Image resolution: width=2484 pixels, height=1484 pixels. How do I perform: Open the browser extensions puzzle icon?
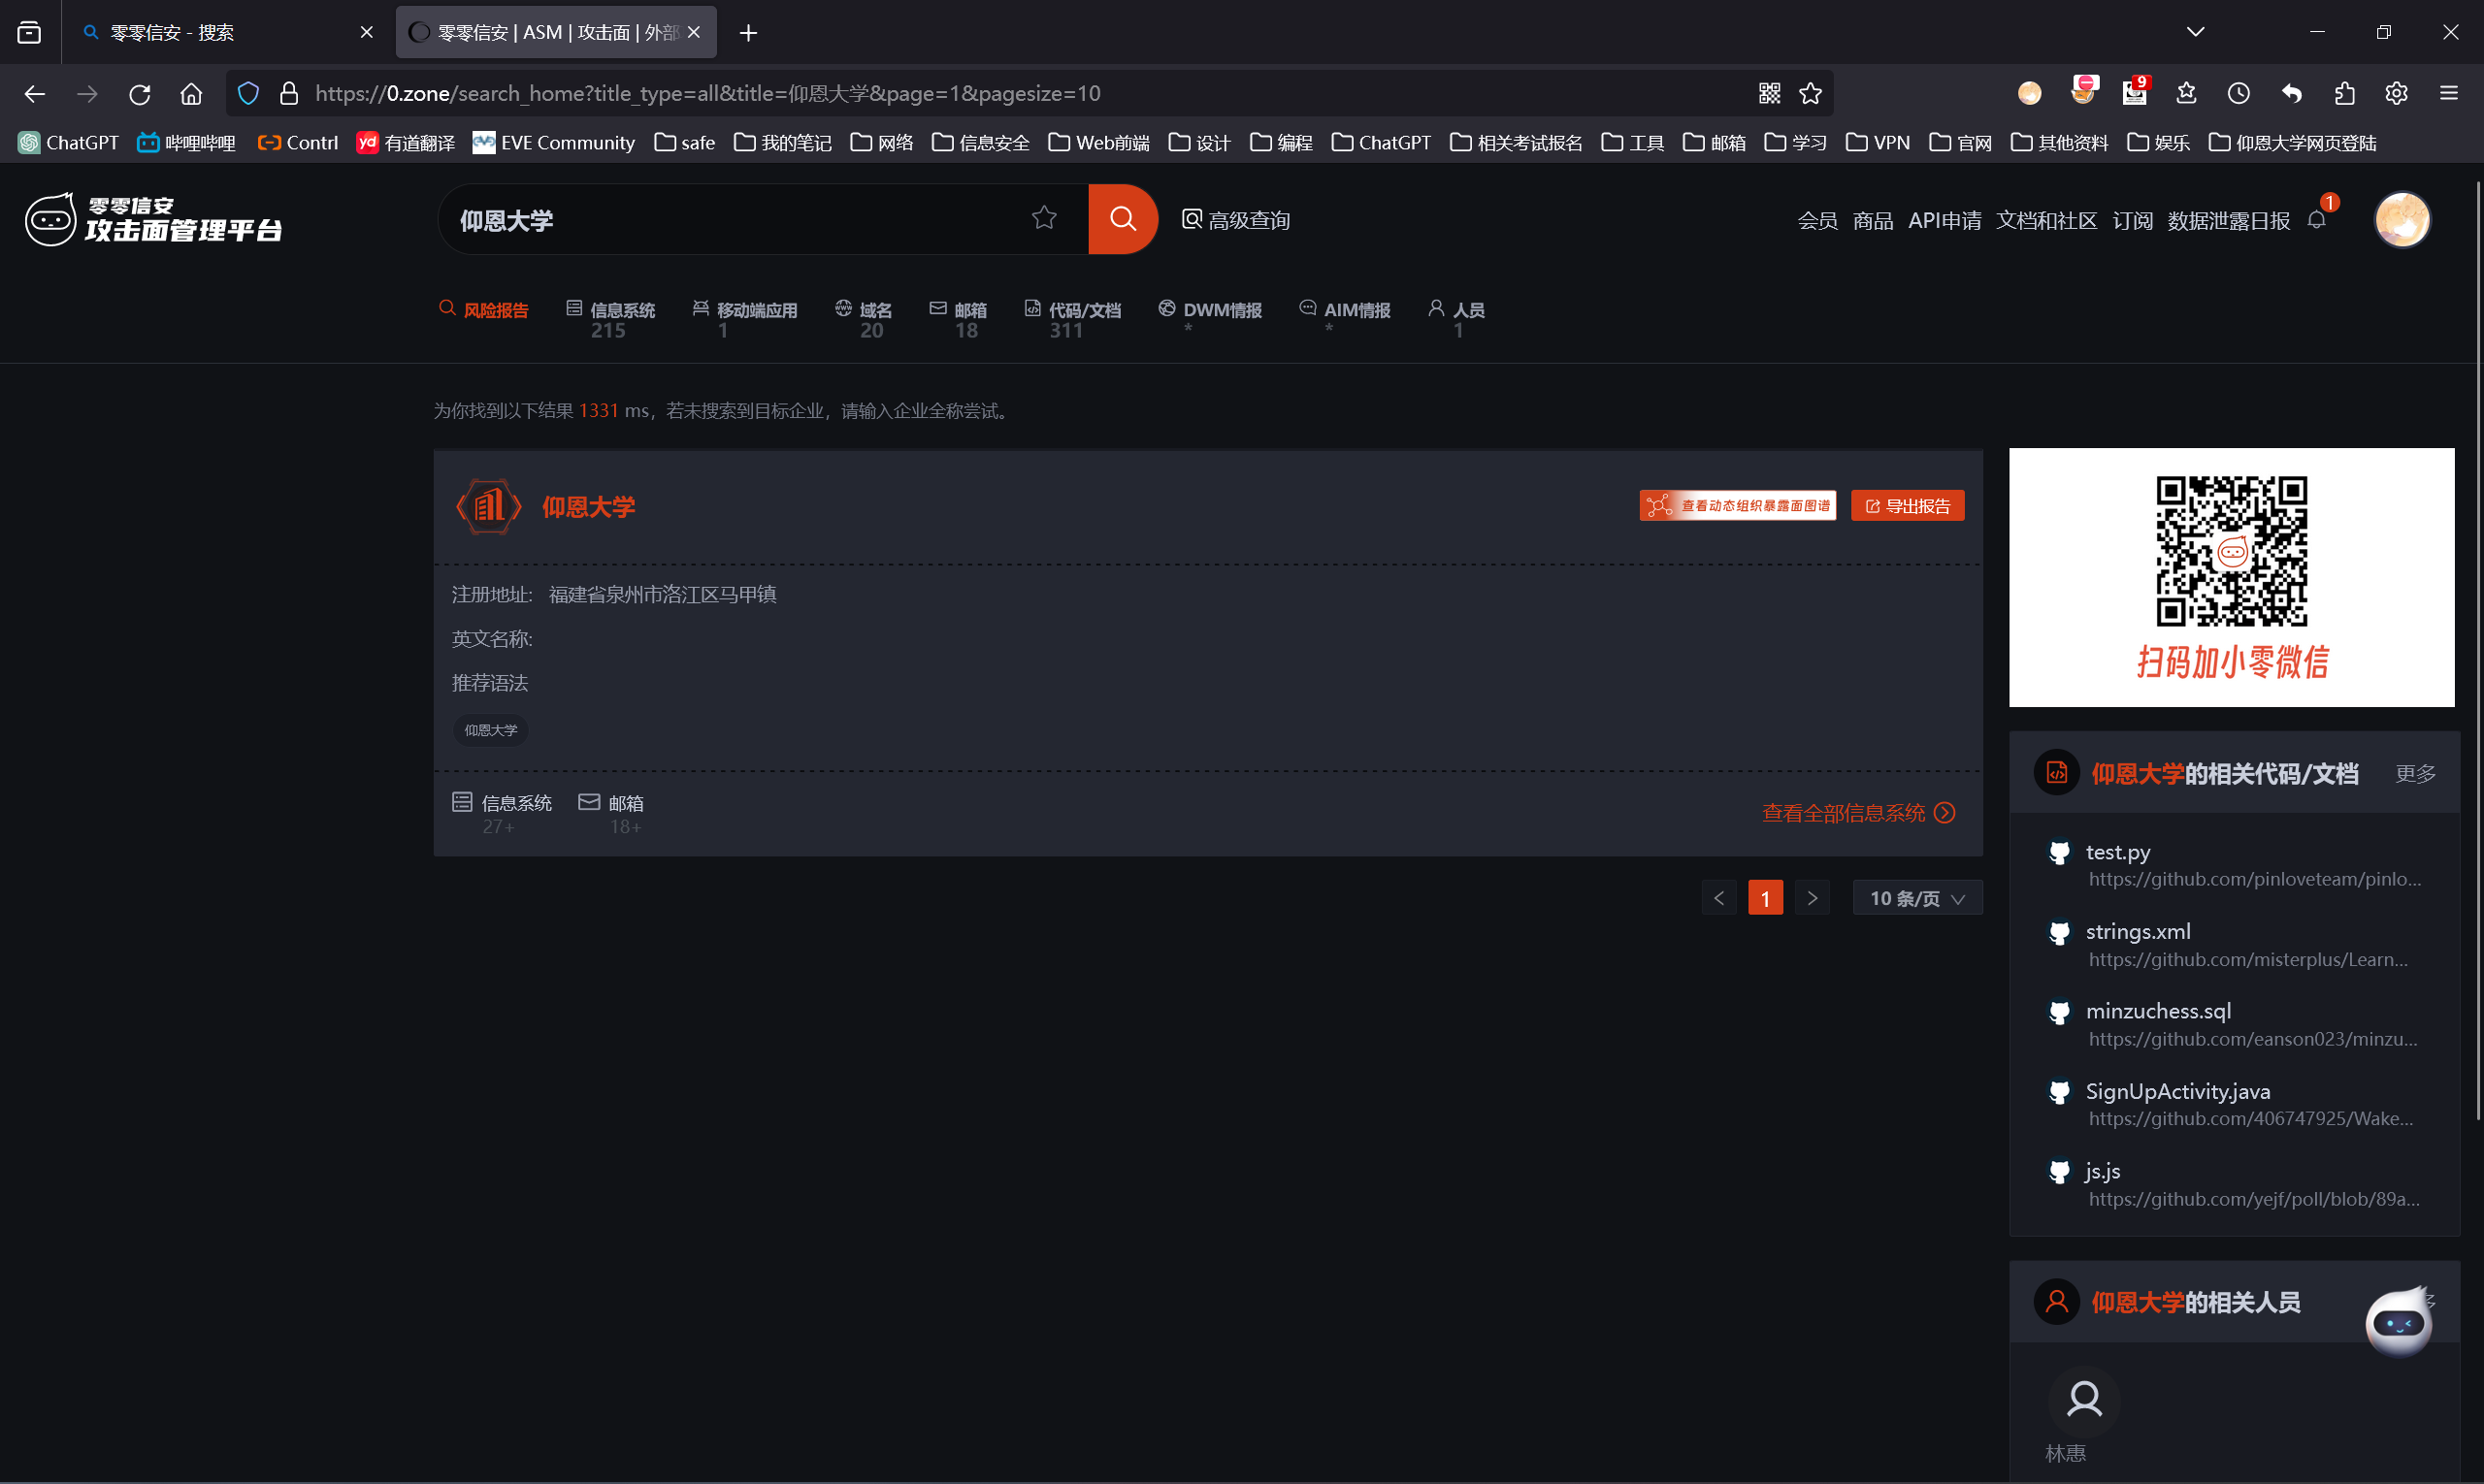(x=2344, y=93)
